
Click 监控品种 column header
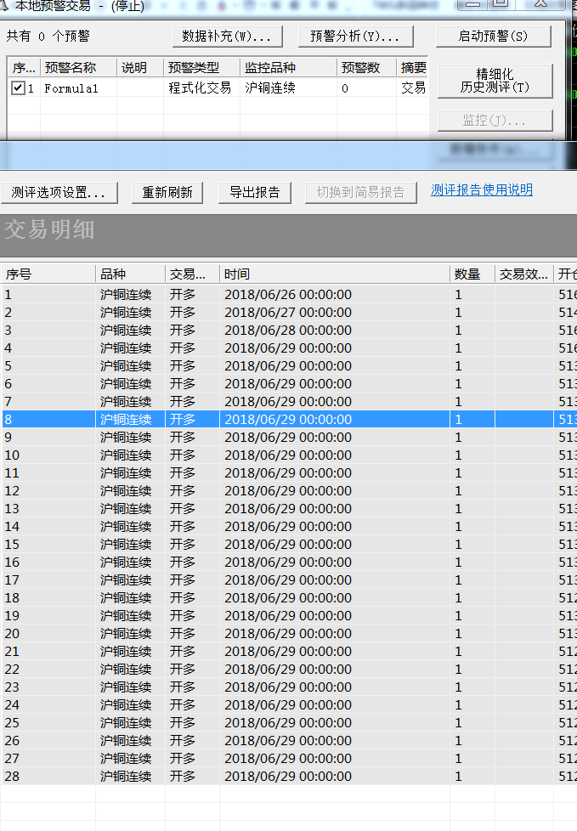[288, 67]
